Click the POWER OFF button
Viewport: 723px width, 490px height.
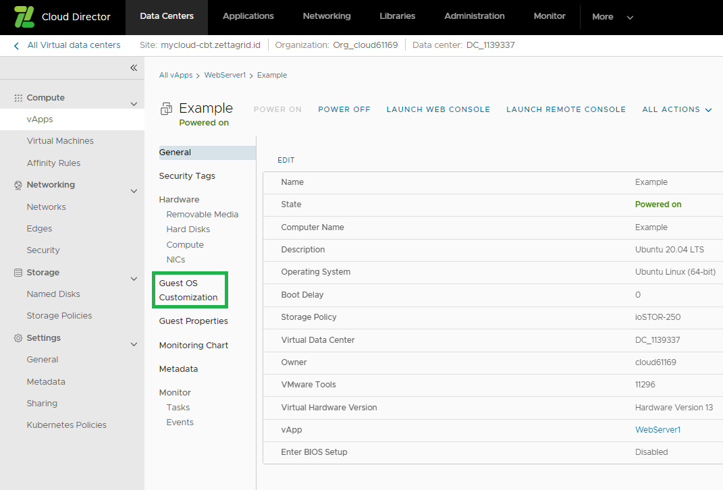coord(344,109)
